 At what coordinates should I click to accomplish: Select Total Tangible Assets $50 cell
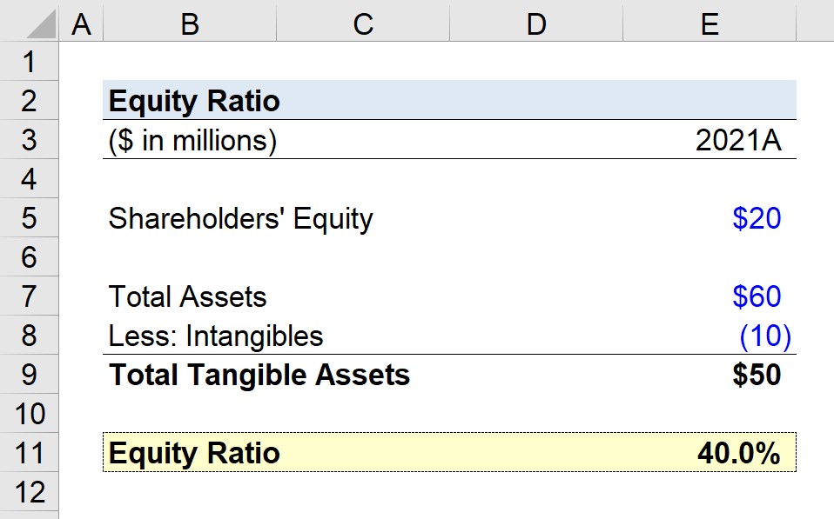pos(710,375)
